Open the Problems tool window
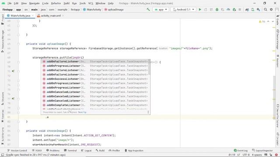The height and width of the screenshot is (157, 280). coord(53,150)
